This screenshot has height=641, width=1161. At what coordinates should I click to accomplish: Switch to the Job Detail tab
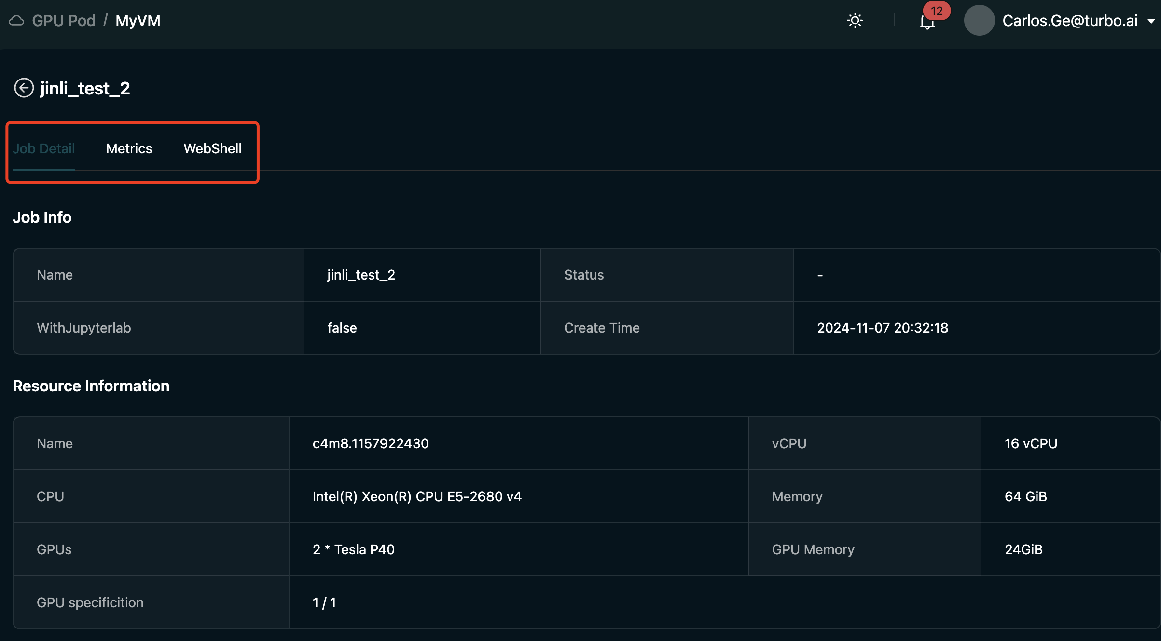coord(44,148)
